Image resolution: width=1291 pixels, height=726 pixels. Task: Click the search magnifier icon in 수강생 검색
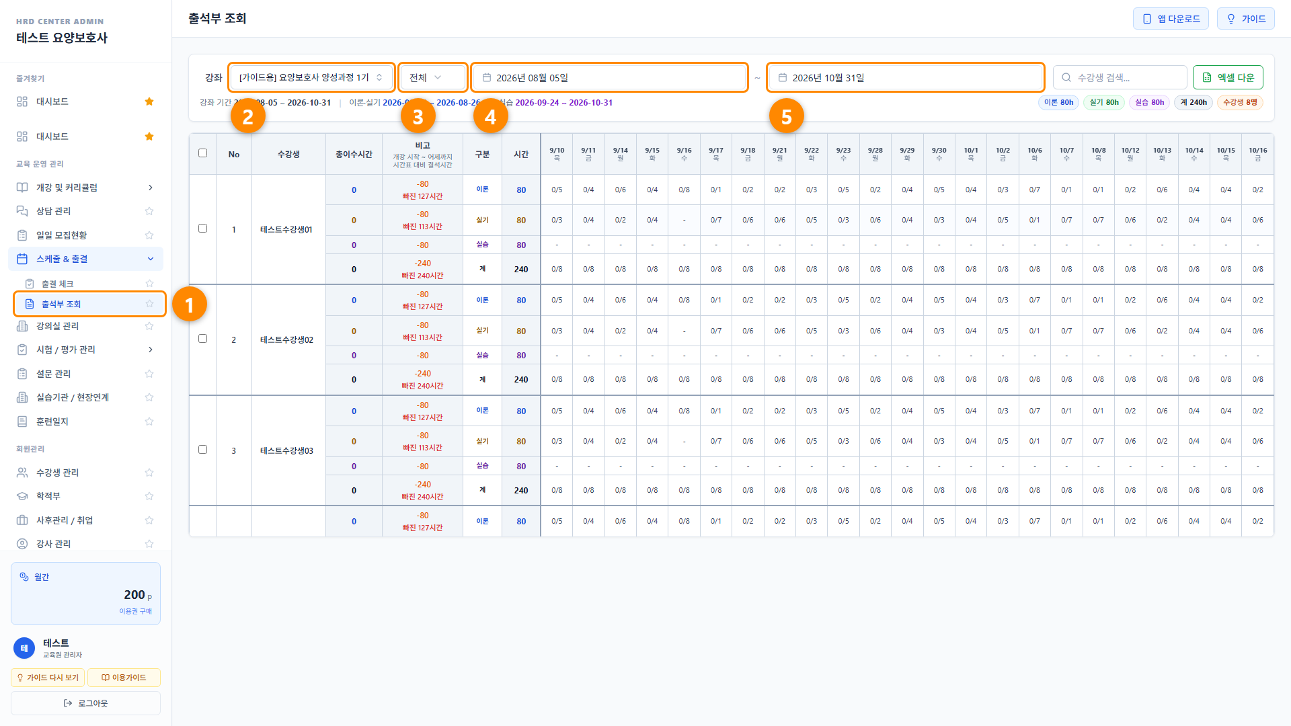pos(1066,78)
